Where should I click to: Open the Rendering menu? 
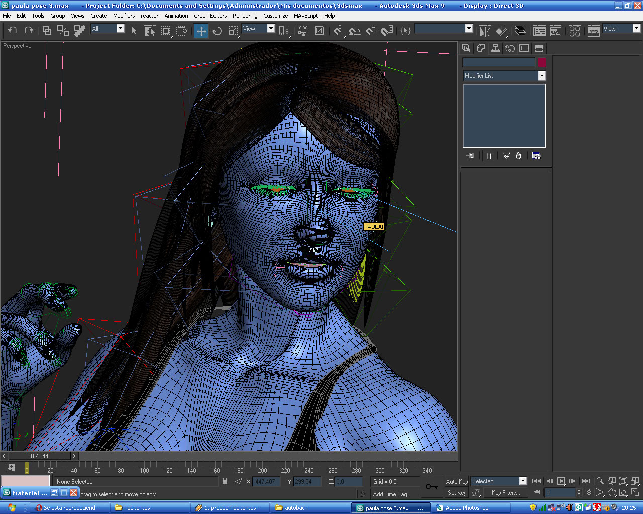245,16
